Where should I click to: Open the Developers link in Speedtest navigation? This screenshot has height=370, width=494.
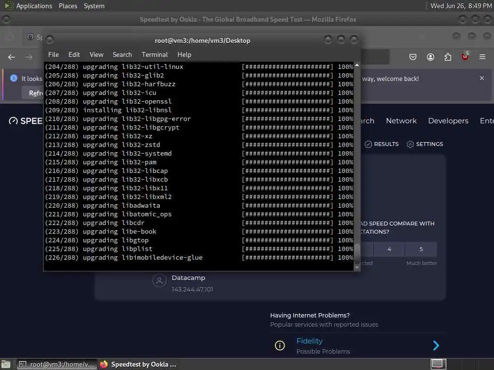pyautogui.click(x=448, y=121)
